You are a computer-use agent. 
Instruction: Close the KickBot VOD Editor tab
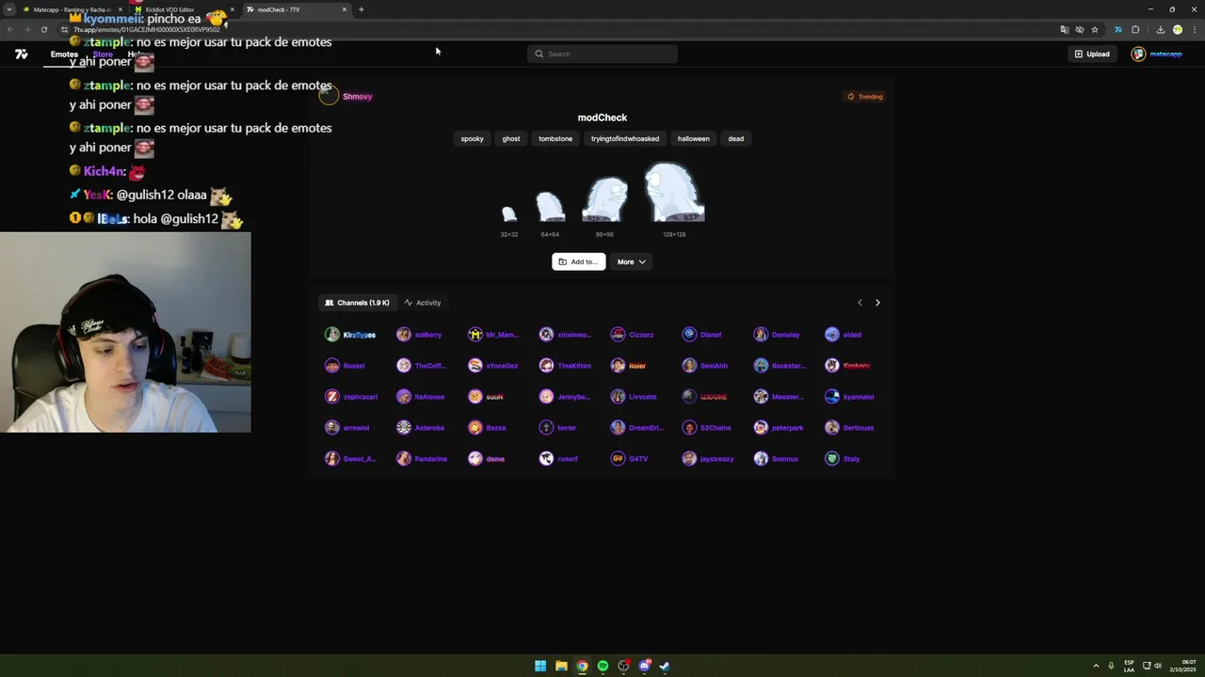point(233,9)
